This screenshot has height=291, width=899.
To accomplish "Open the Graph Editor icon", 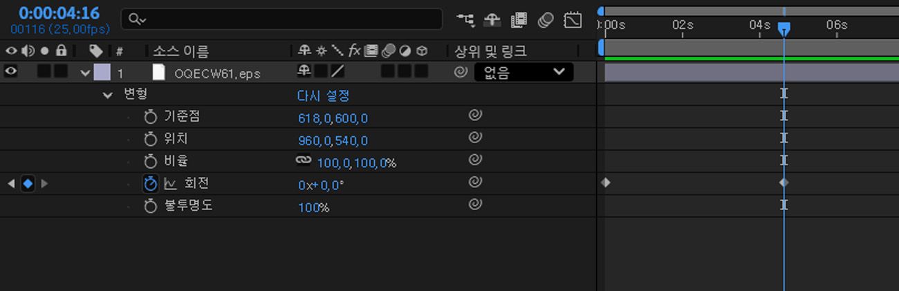I will click(573, 20).
